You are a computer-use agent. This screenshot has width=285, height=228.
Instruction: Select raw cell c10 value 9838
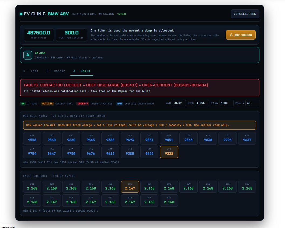[x=208, y=138]
